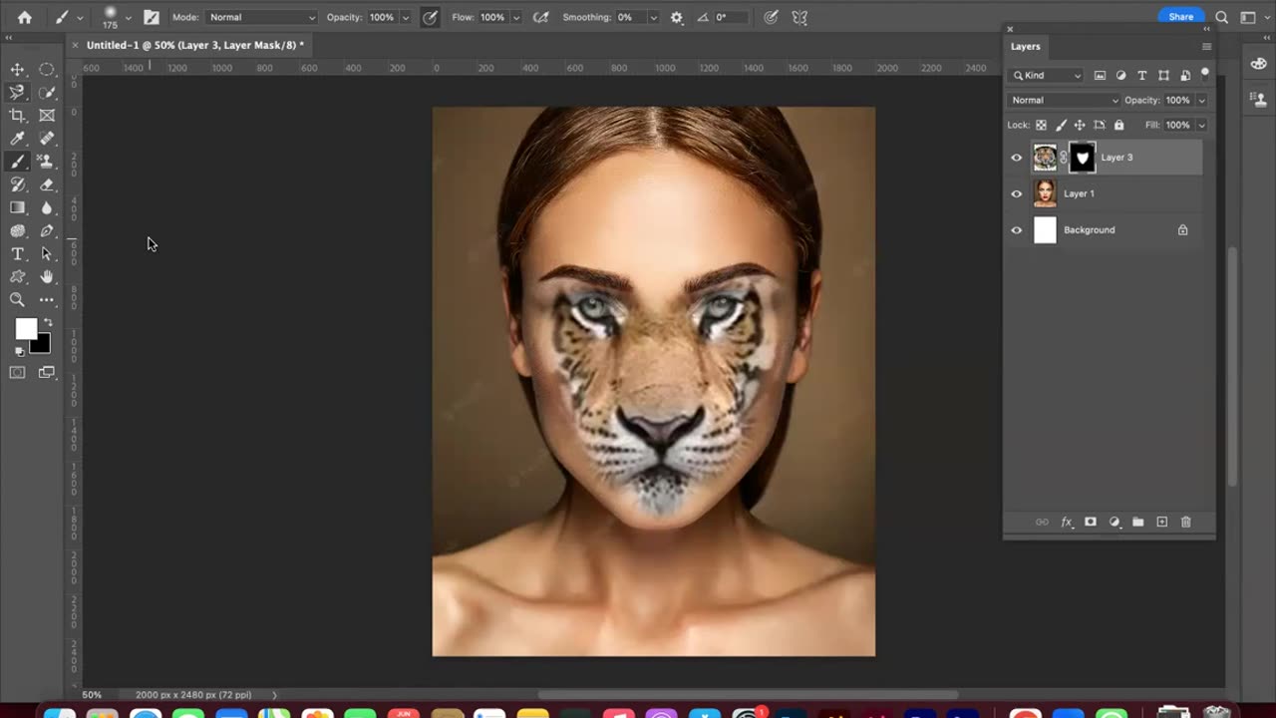Screen dimensions: 1276x718
Task: Expand brush Opacity slider arrow
Action: point(405,17)
